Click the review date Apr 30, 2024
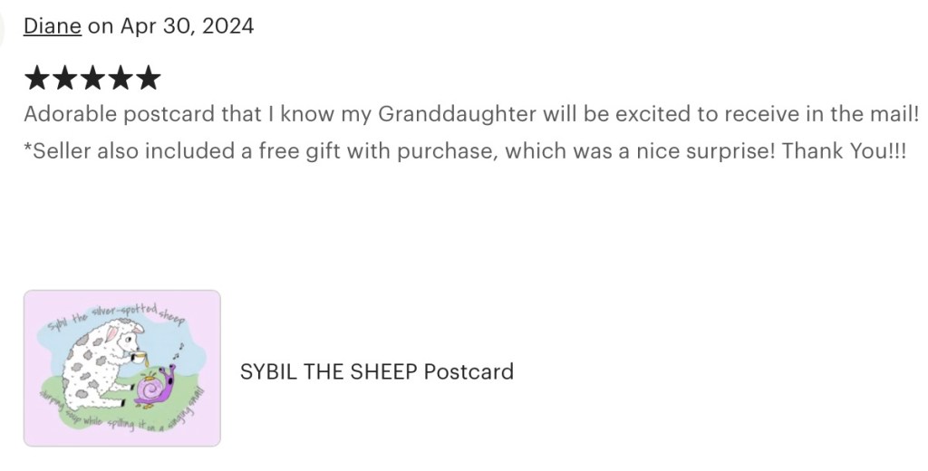The image size is (928, 471). (187, 25)
